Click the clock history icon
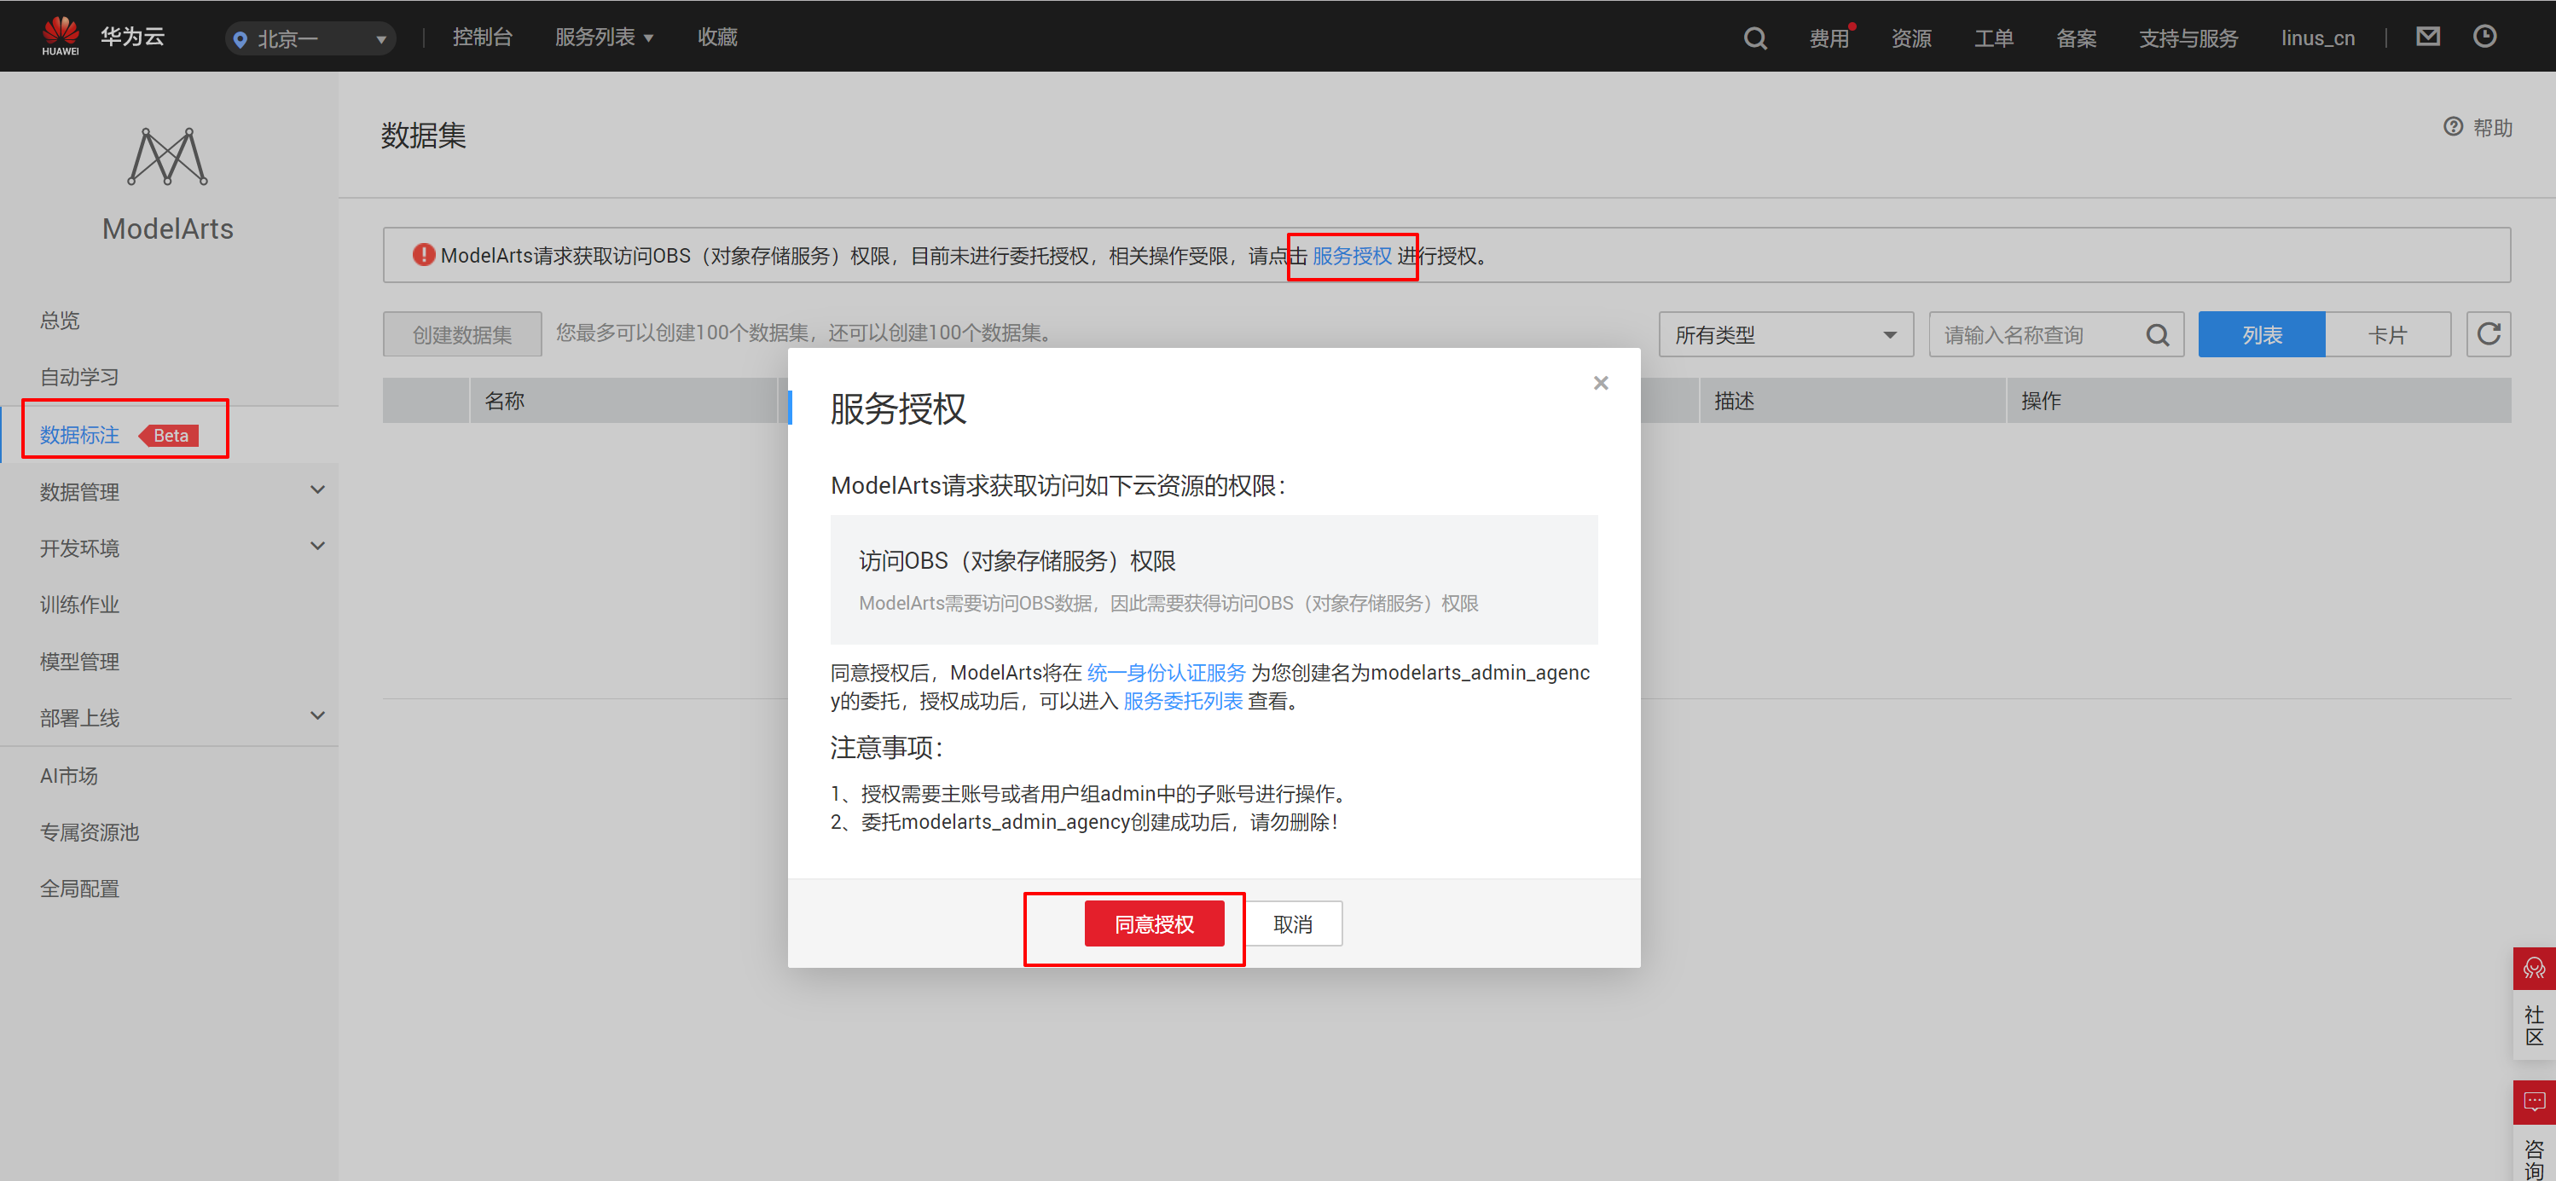 point(2484,37)
